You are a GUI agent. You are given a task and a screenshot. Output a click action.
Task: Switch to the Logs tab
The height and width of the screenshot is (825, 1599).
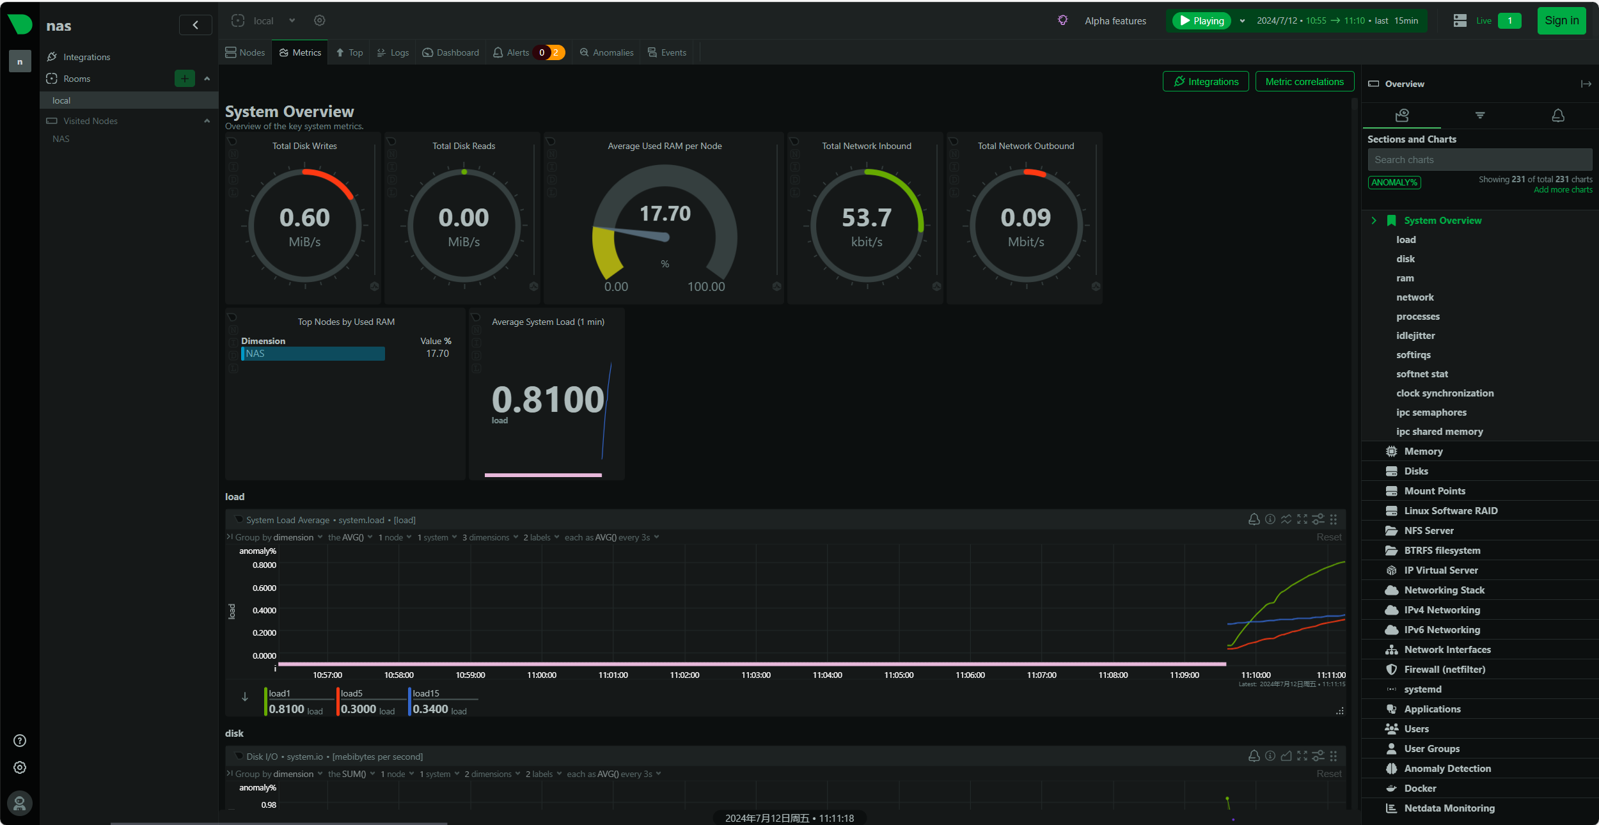pyautogui.click(x=393, y=52)
